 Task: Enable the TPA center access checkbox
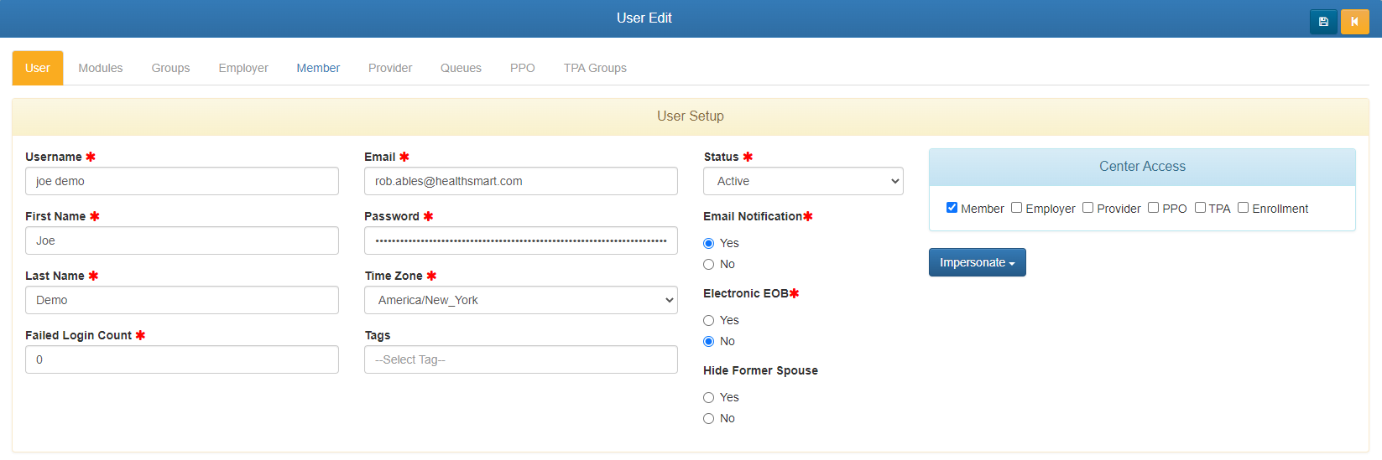[x=1200, y=208]
